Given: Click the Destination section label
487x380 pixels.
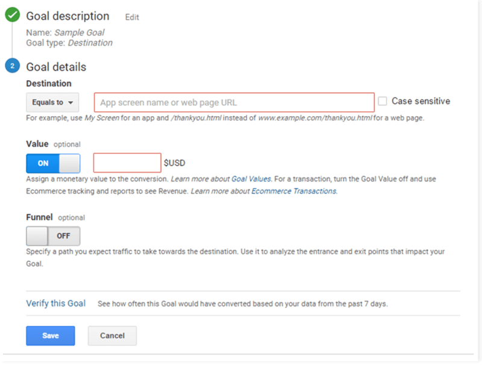Looking at the screenshot, I should [x=49, y=84].
